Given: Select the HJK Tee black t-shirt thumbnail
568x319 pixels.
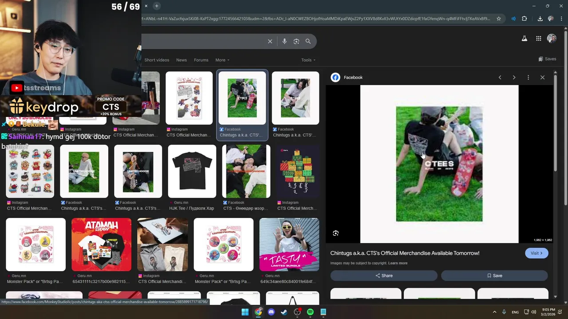Looking at the screenshot, I should pyautogui.click(x=192, y=171).
